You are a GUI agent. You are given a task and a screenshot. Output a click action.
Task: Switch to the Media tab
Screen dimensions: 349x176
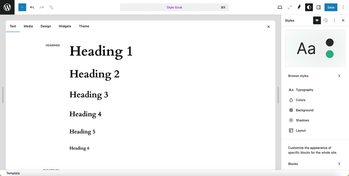tap(28, 26)
